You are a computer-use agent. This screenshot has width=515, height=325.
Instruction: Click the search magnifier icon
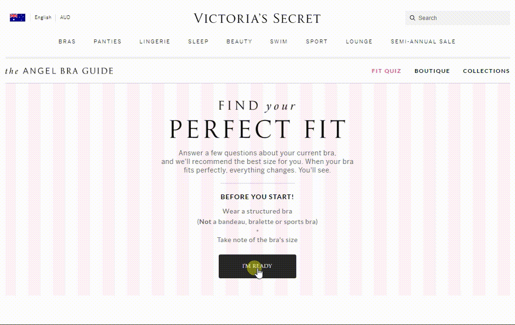click(x=412, y=18)
